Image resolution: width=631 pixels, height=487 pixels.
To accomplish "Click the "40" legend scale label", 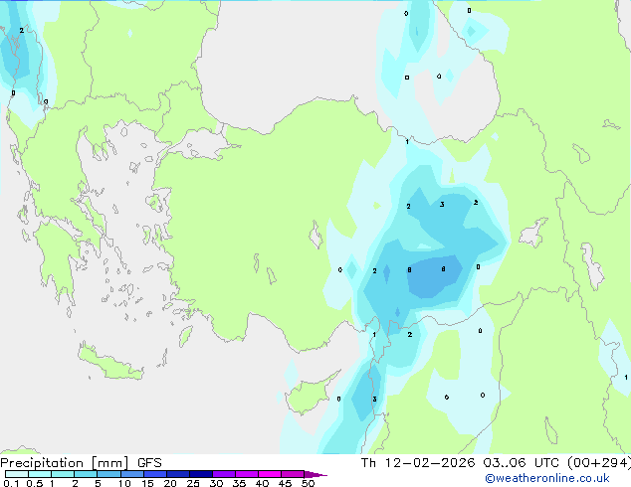I will (262, 483).
